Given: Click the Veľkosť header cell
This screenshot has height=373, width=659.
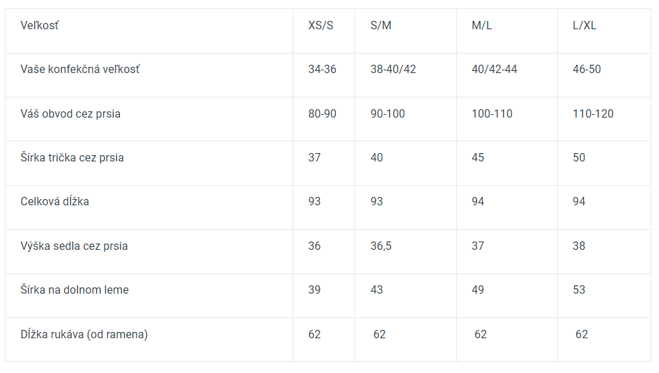Looking at the screenshot, I should [x=40, y=26].
